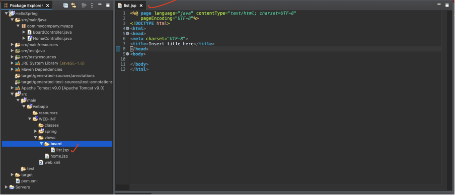455x195 pixels.
Task: Click the JRE System Library icon
Action: 18,63
